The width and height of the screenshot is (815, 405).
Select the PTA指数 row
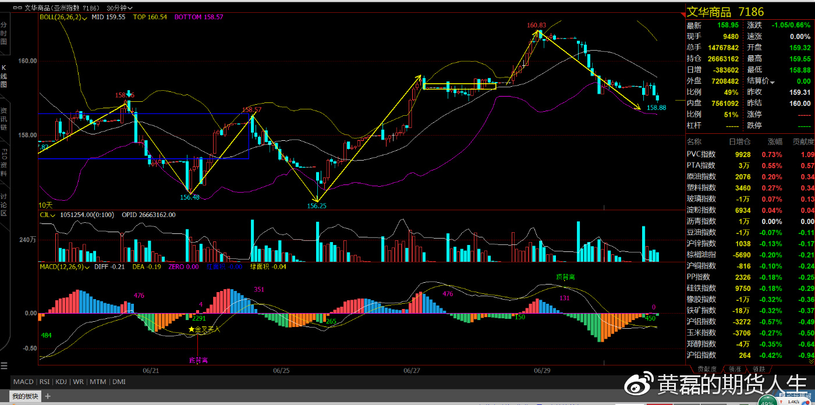[x=750, y=166]
